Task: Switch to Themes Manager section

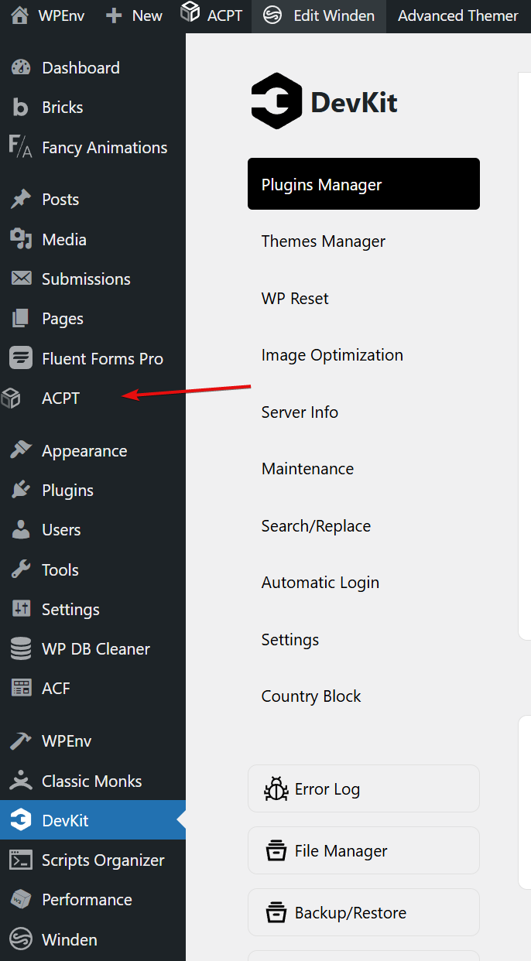Action: (x=323, y=241)
